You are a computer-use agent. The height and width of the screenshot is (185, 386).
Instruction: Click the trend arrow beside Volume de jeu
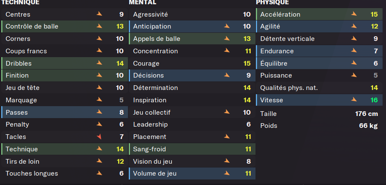[227, 173]
